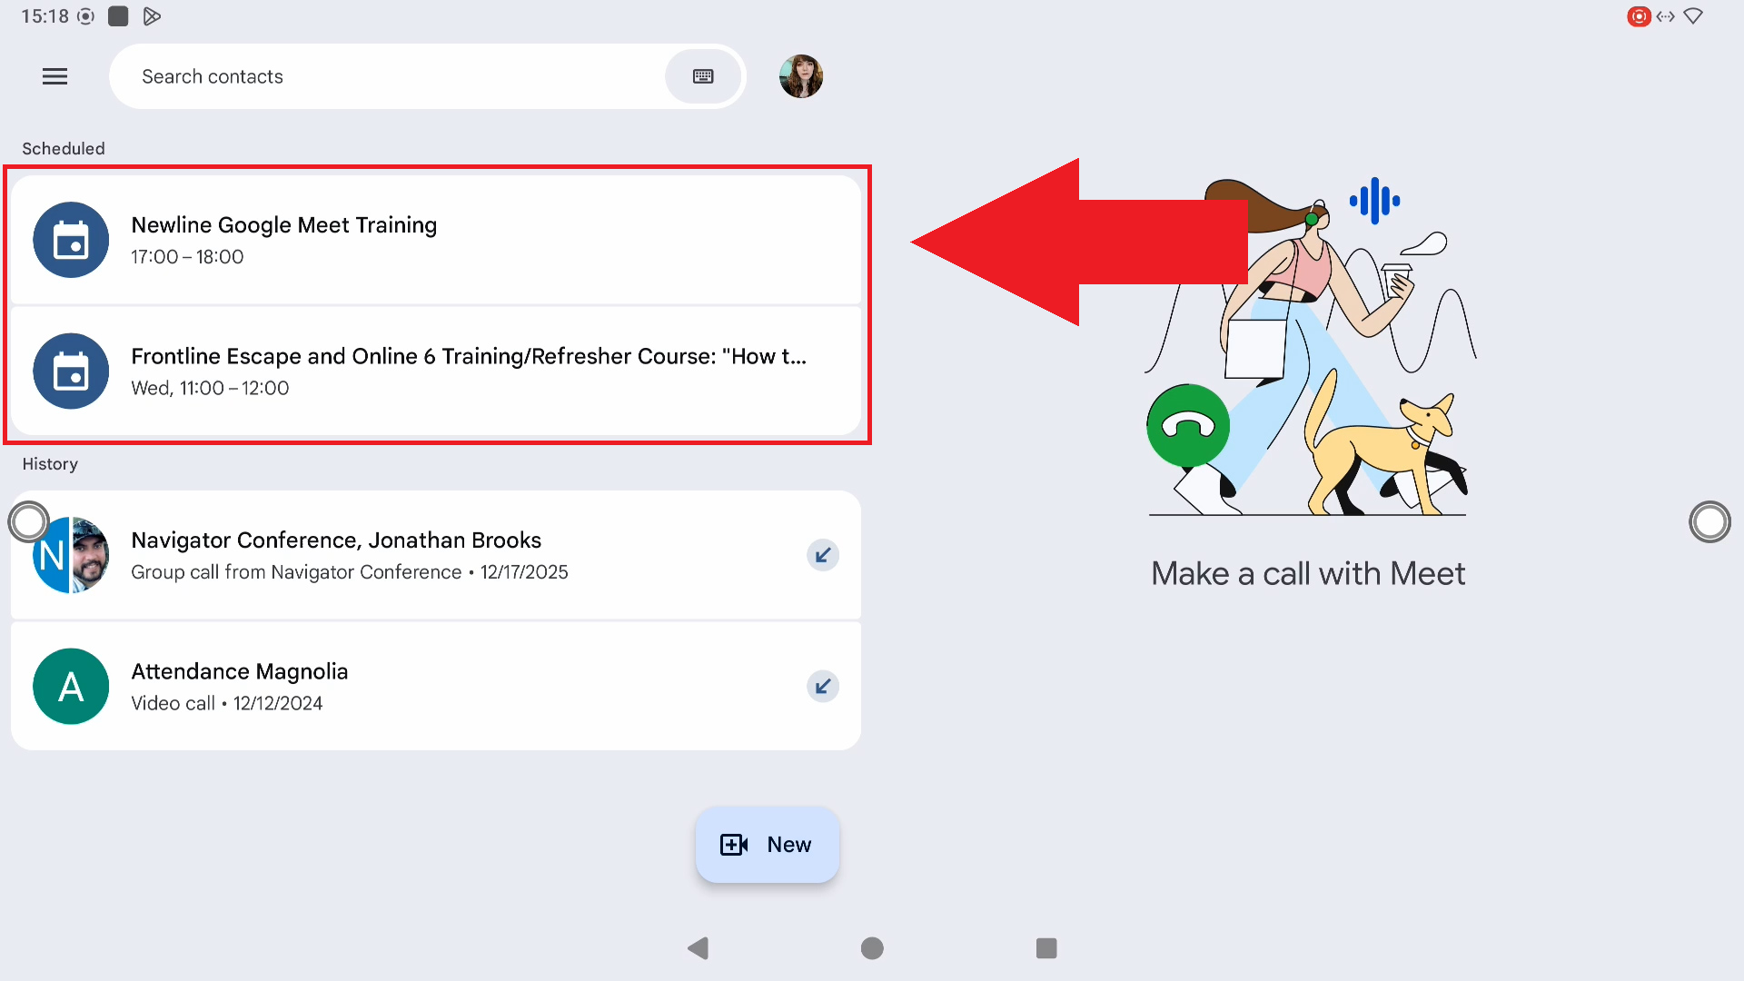This screenshot has height=981, width=1744.
Task: Open the account profile avatar
Action: point(800,76)
